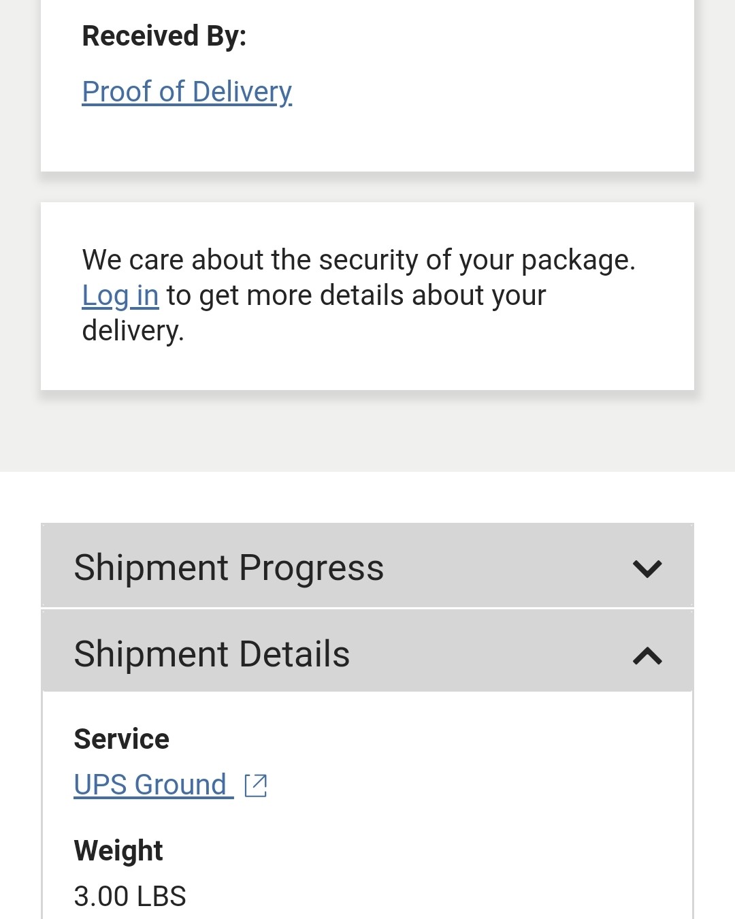Click the package security message text
Screen dimensions: 735x919
point(359,295)
